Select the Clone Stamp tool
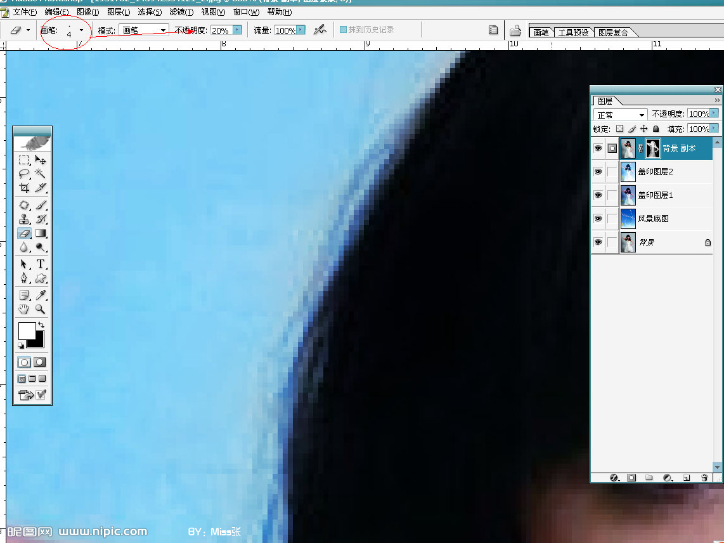Image resolution: width=724 pixels, height=543 pixels. point(24,219)
